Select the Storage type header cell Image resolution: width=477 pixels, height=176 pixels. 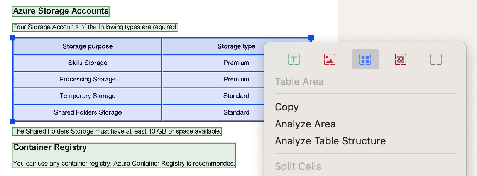coord(236,46)
